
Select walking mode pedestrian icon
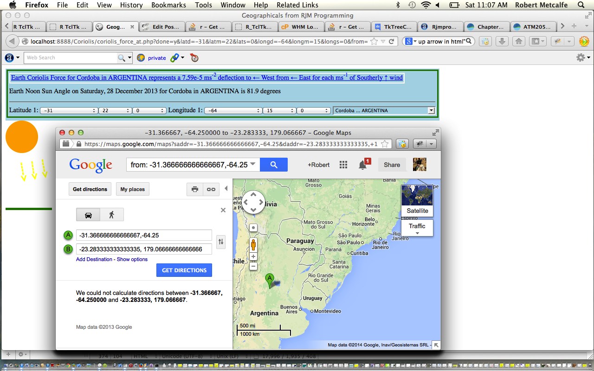click(111, 215)
